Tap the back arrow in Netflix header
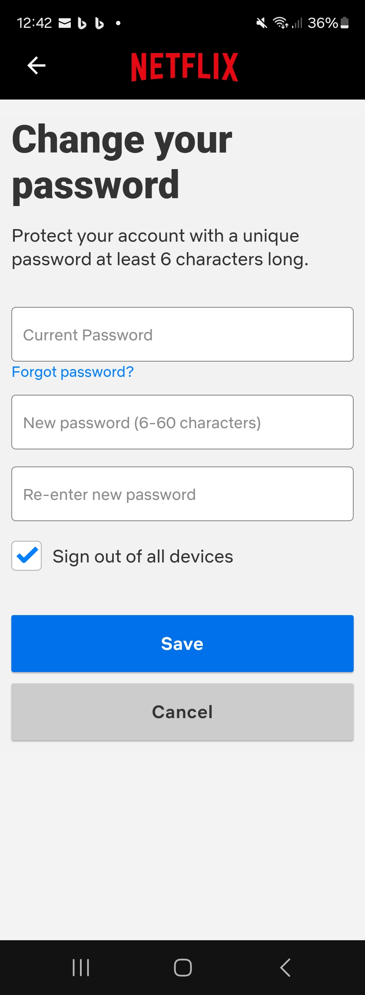 tap(36, 66)
